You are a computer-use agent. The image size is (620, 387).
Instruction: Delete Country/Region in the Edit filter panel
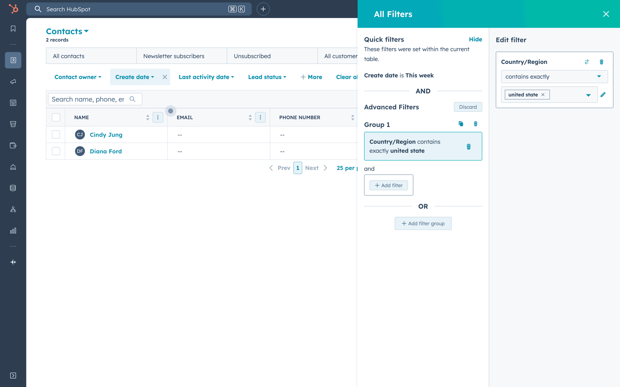click(602, 62)
